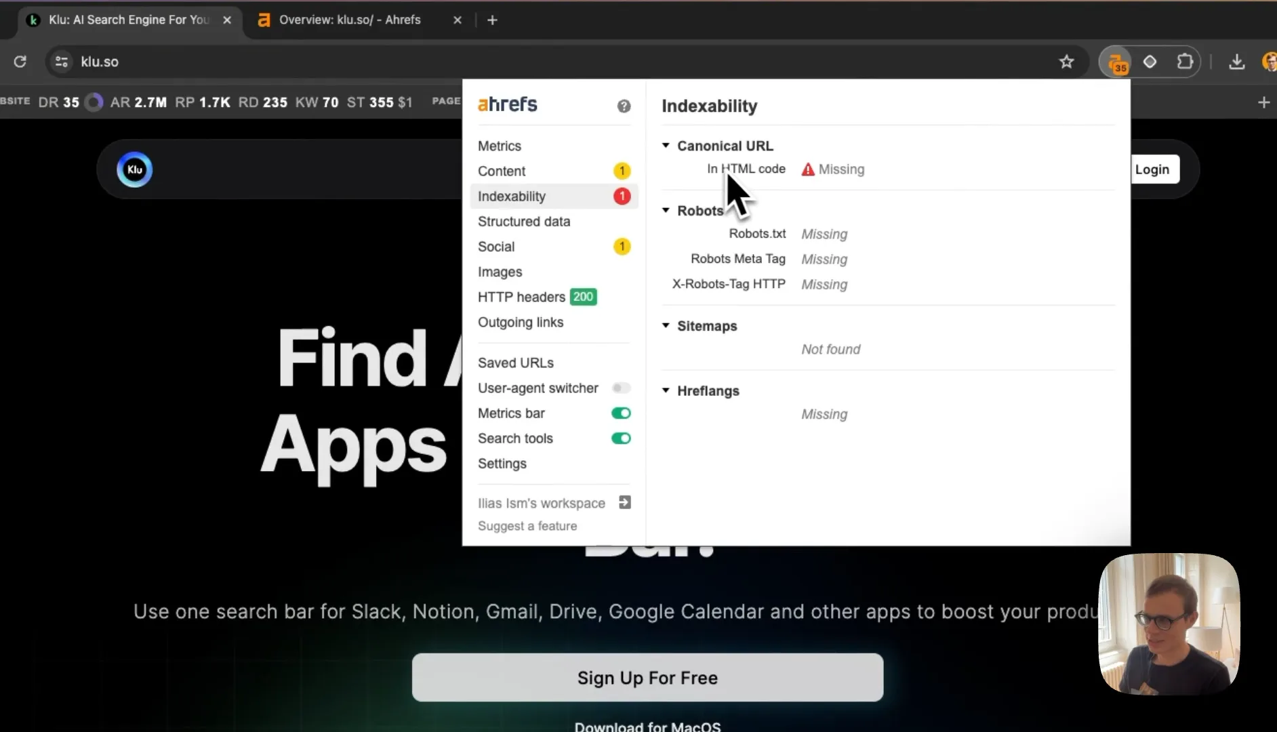Image resolution: width=1277 pixels, height=732 pixels.
Task: Click the bookmark star in address bar
Action: click(x=1066, y=62)
